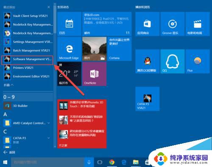The width and height of the screenshot is (212, 167).
Task: Go back from all apps list
Action: [x=9, y=152]
